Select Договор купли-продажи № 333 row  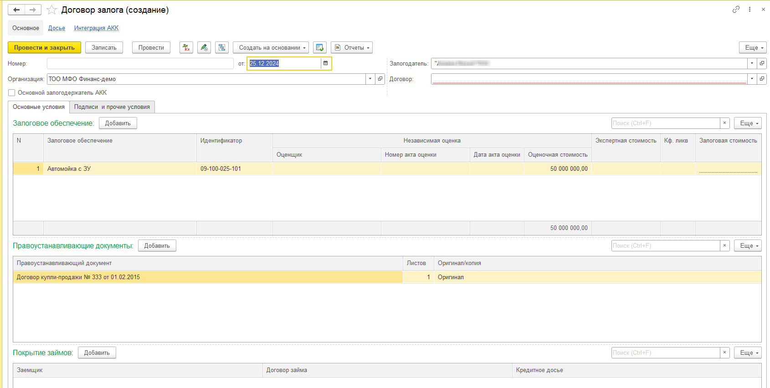click(208, 277)
